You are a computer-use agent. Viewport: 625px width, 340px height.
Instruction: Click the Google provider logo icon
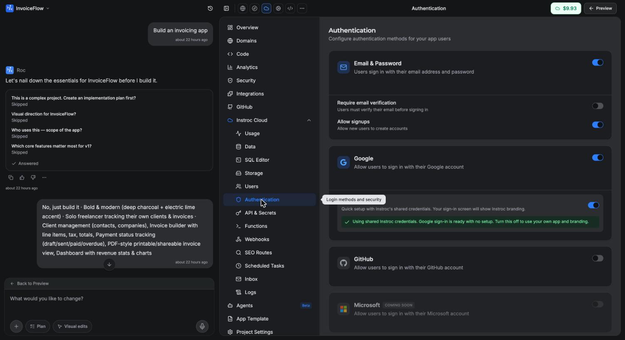pyautogui.click(x=343, y=163)
